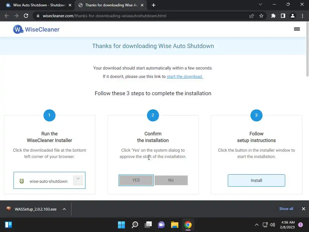Image resolution: width=309 pixels, height=232 pixels.
Task: Open the Extensions puzzle icon
Action: [x=273, y=16]
